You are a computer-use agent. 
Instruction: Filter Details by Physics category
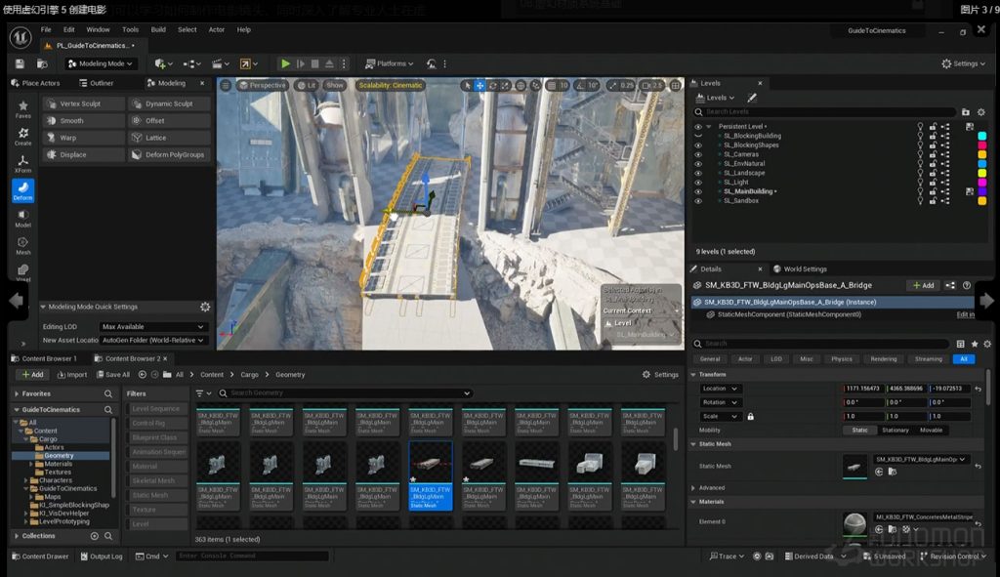(841, 359)
